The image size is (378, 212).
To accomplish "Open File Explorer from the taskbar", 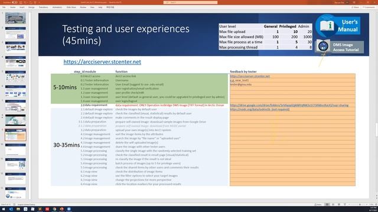I will pyautogui.click(x=18, y=209).
